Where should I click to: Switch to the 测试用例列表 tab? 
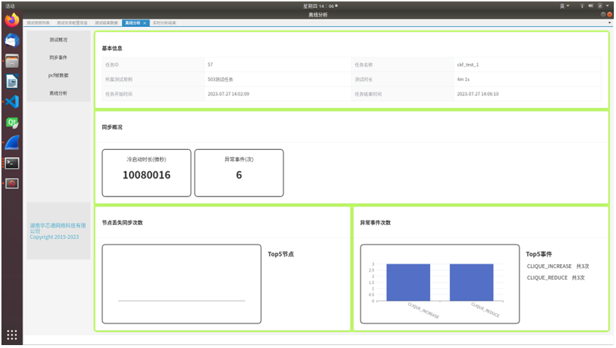[x=39, y=23]
